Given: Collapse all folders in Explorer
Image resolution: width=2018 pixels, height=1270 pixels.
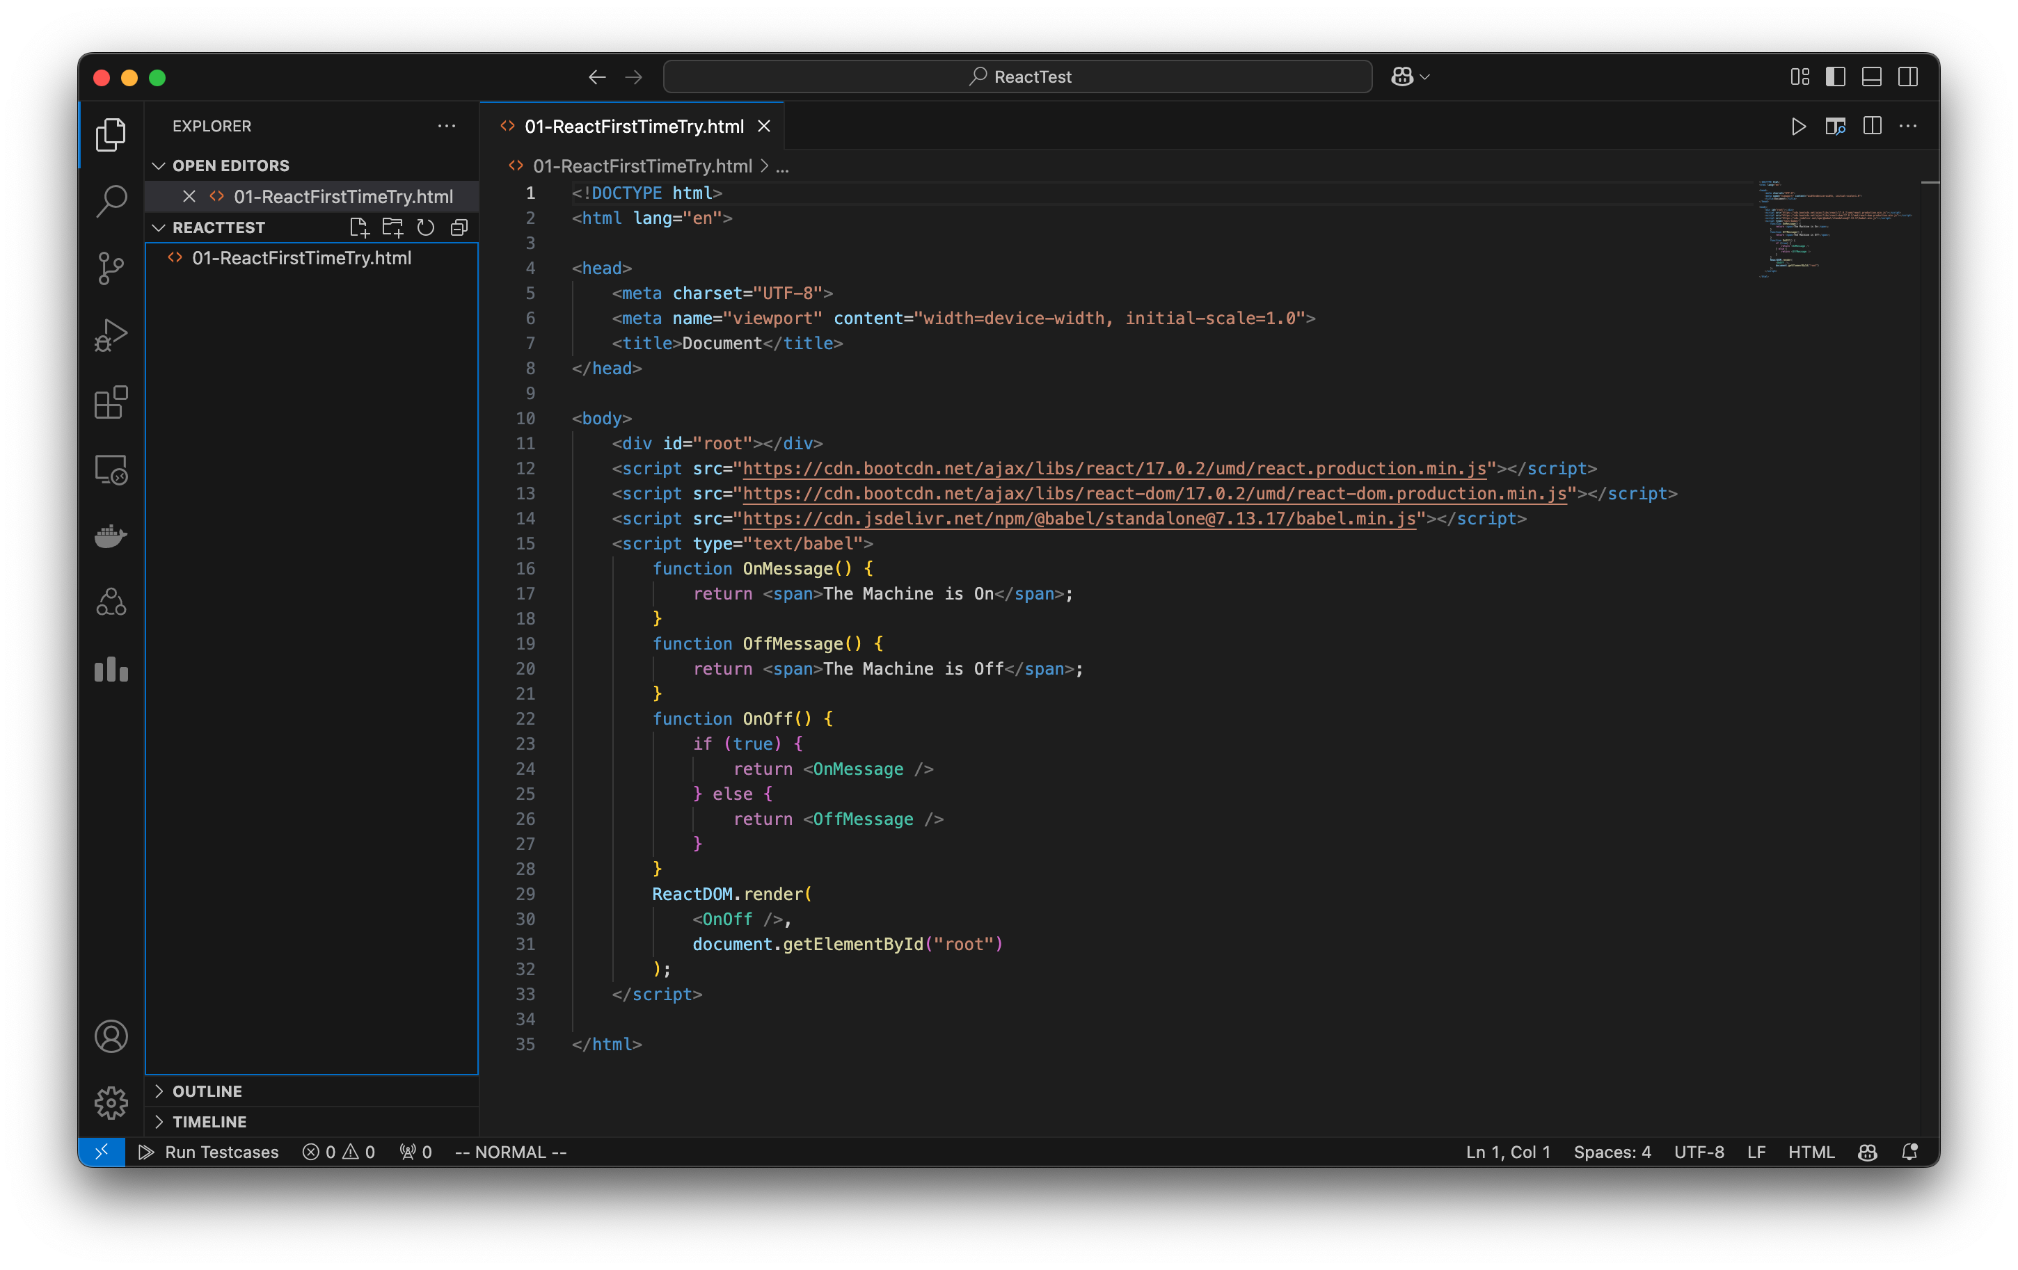Looking at the screenshot, I should click(459, 227).
